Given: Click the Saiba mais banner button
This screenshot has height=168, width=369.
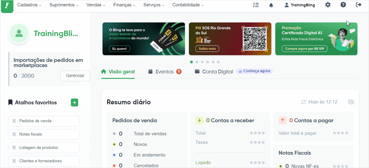Looking at the screenshot, I should click(x=207, y=49).
